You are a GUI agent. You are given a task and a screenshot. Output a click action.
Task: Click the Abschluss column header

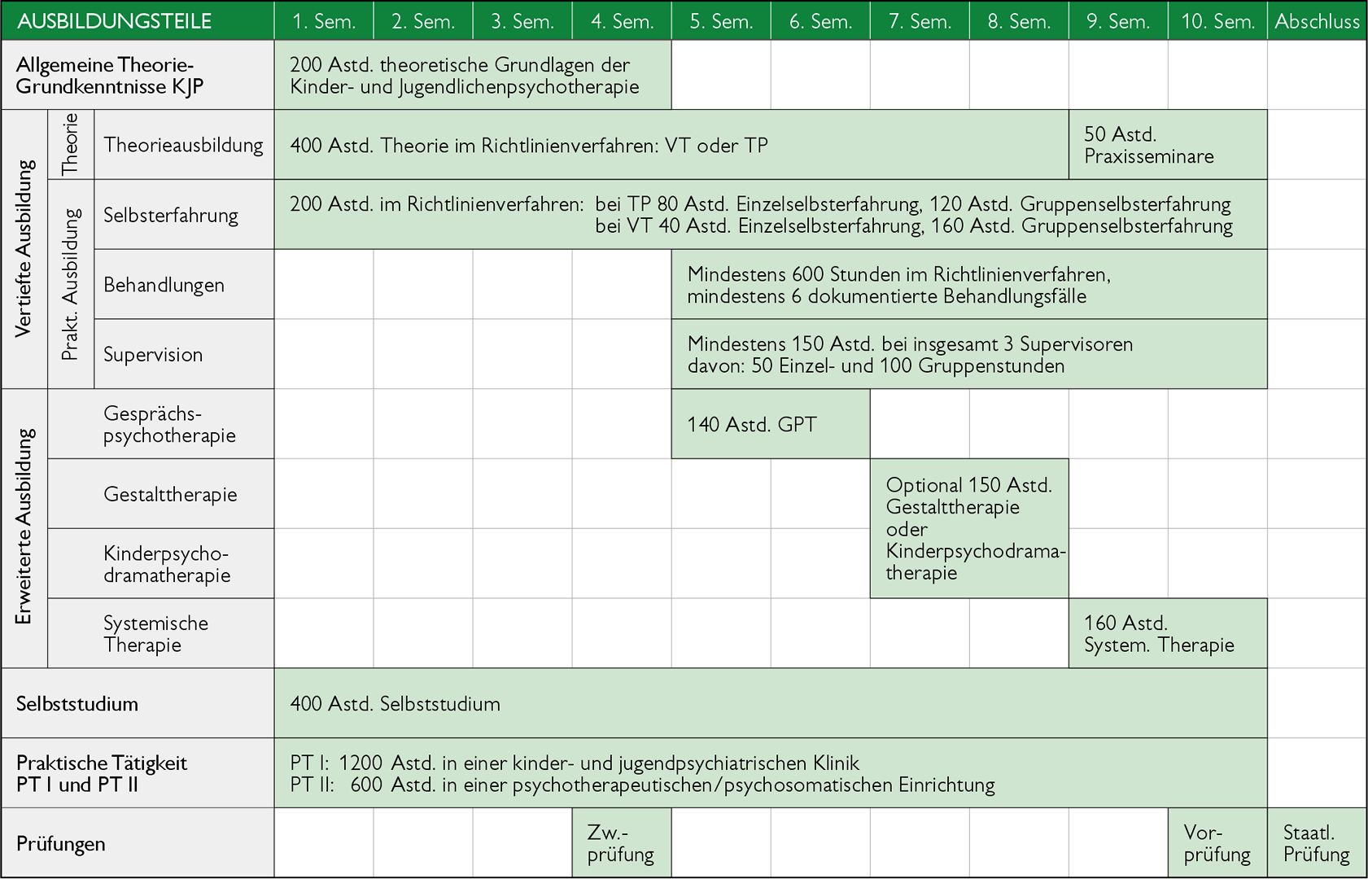click(x=1317, y=21)
